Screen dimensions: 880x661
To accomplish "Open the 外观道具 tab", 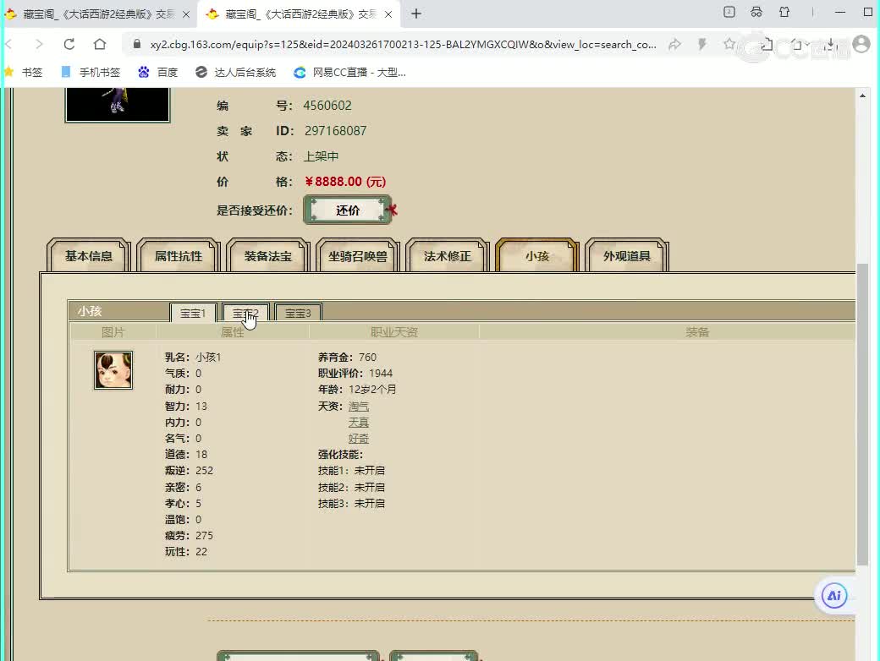I will pyautogui.click(x=627, y=255).
